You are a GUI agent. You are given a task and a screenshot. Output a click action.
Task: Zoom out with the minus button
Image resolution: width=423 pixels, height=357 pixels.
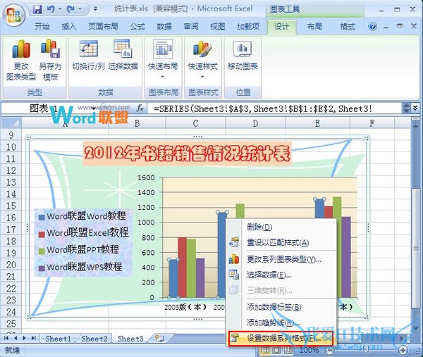[x=330, y=350]
